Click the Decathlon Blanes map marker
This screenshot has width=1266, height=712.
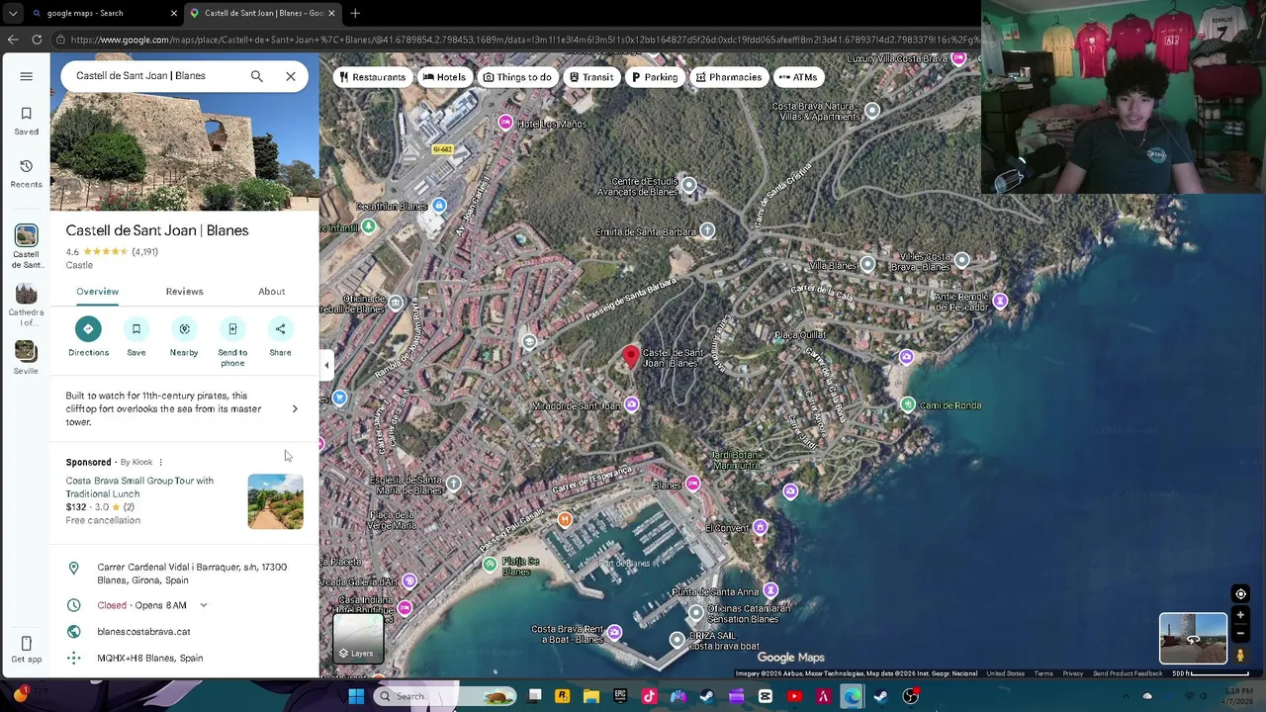coord(438,206)
